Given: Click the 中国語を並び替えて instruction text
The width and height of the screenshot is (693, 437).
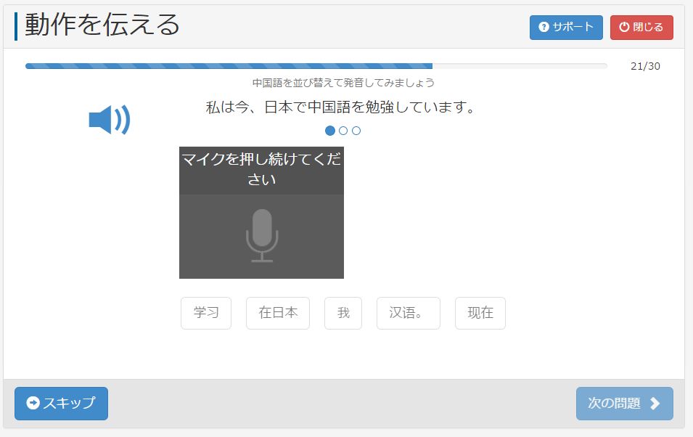Looking at the screenshot, I should click(x=343, y=83).
